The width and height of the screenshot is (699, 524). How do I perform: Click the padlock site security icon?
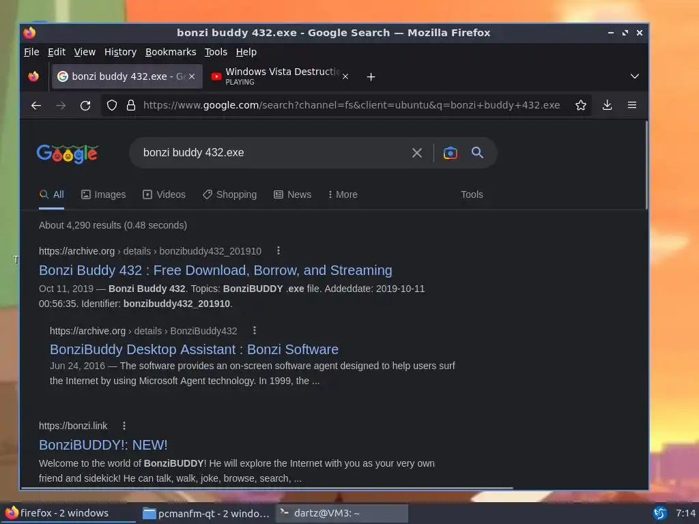pos(130,105)
